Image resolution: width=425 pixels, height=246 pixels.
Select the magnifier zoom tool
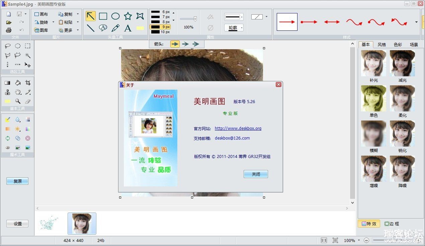coord(18,101)
